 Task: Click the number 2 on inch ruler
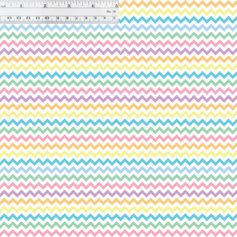pos(45,6)
